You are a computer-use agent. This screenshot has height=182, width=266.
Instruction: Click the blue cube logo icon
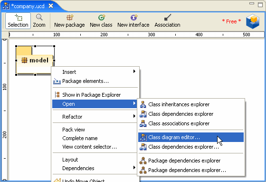253,21
